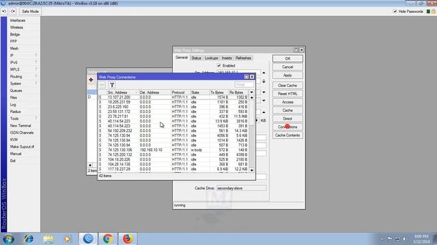Click the Direct button
The image size is (437, 245).
287,118
